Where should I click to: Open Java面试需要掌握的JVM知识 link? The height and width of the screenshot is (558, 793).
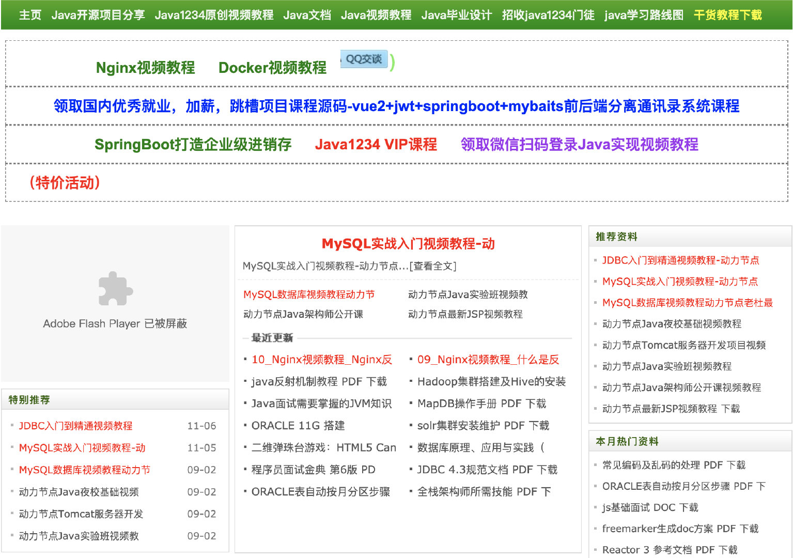(x=321, y=404)
